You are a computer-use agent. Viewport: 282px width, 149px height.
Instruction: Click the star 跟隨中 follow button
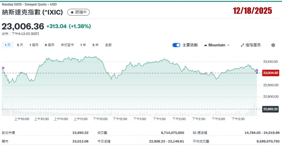[79, 12]
